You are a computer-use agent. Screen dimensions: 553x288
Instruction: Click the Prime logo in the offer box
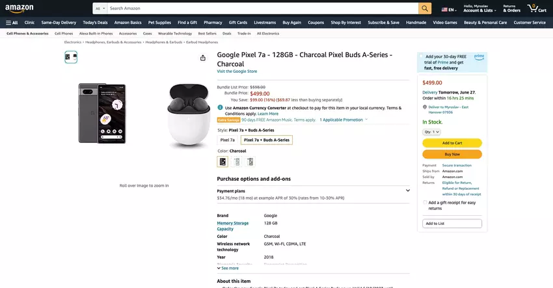coord(479,57)
